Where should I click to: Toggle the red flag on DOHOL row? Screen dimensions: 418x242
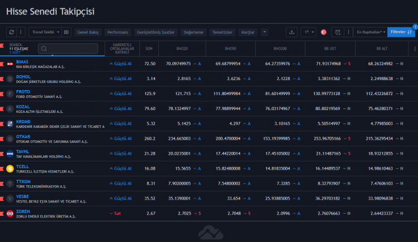[2, 79]
